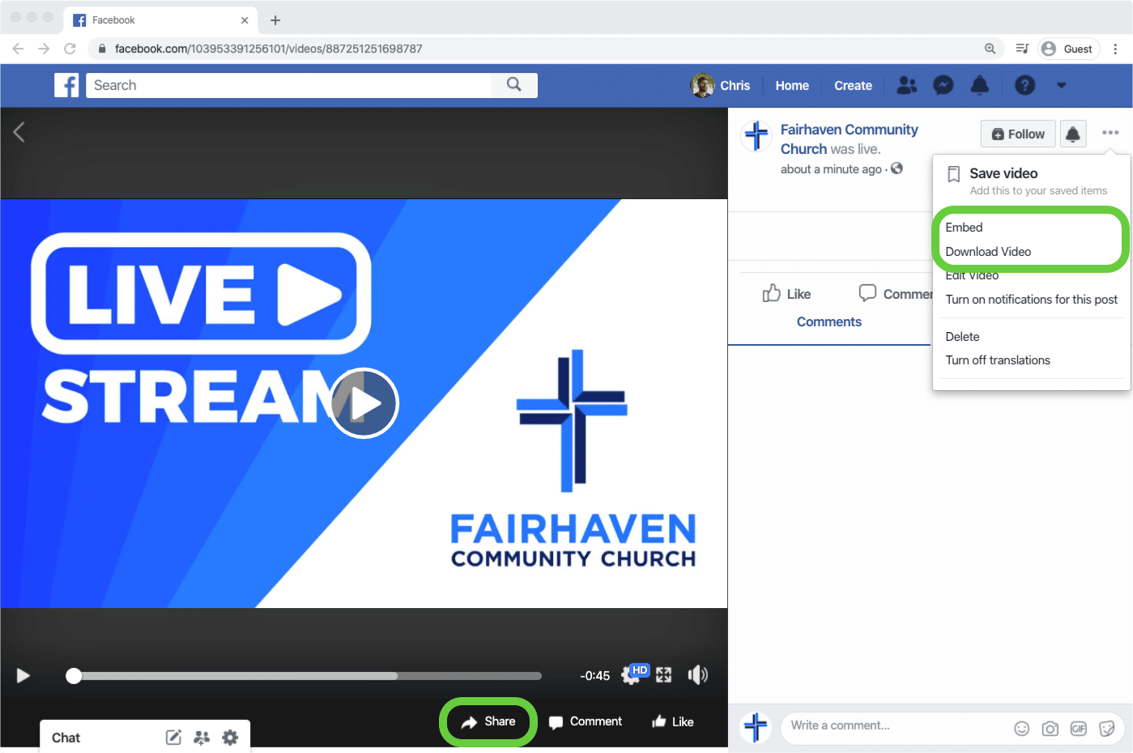Screen dimensions: 1133x753
Task: Open the Chat tab
Action: [66, 738]
